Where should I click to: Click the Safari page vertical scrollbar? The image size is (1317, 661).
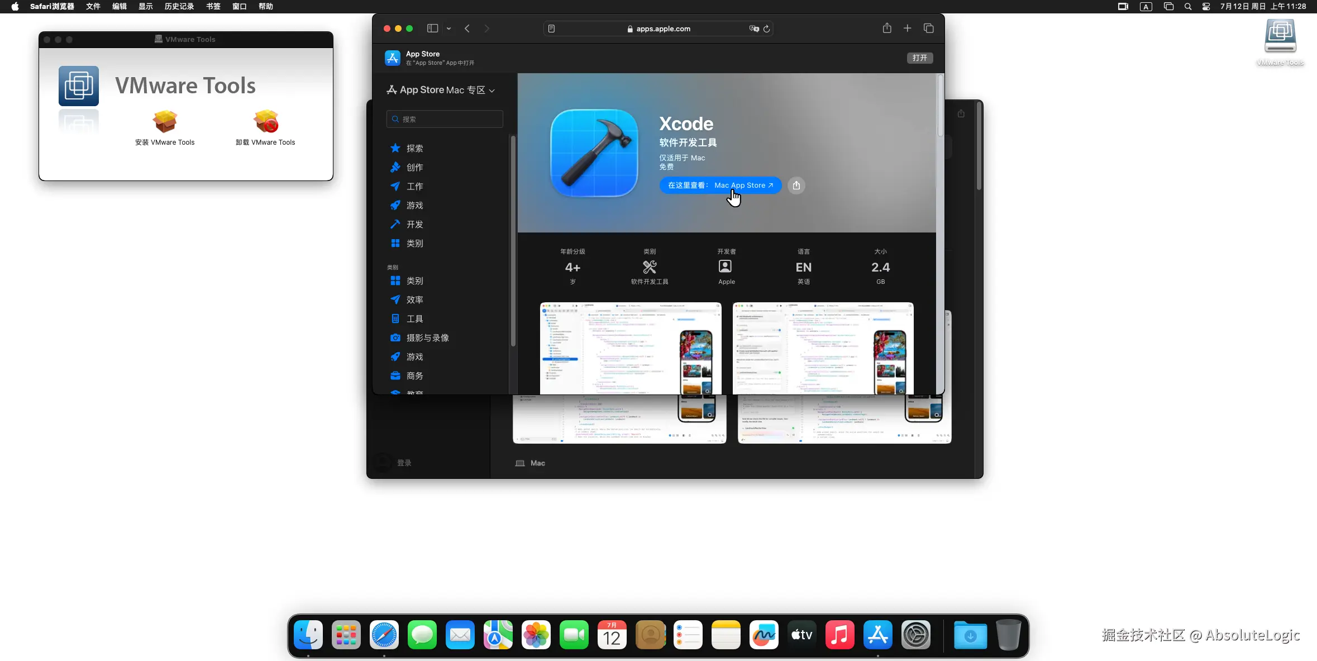[x=940, y=106]
